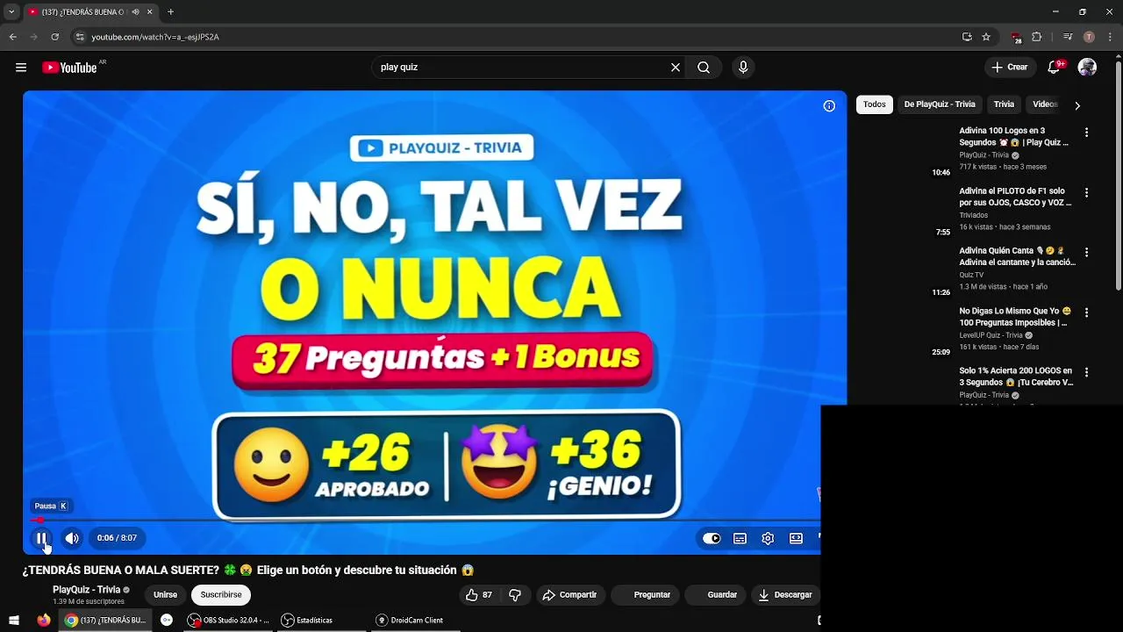Viewport: 1123px width, 632px height.
Task: Like the video thumbs up
Action: point(479,595)
